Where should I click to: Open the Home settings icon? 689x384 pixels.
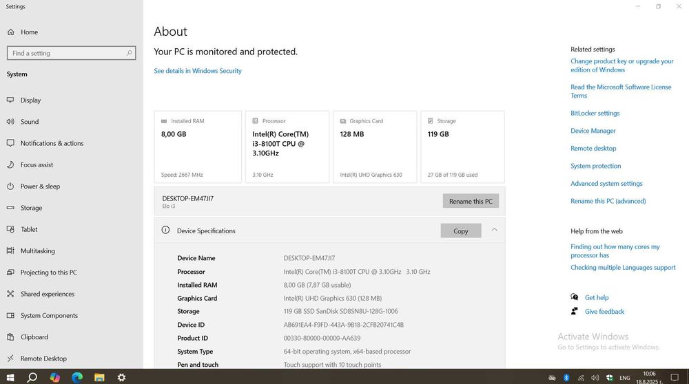pos(10,32)
